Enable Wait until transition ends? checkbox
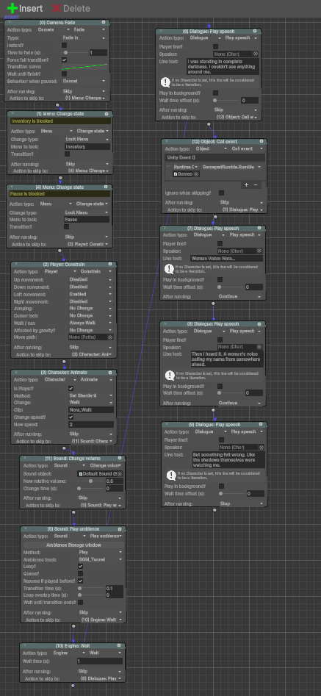321x696 pixels. 80,603
